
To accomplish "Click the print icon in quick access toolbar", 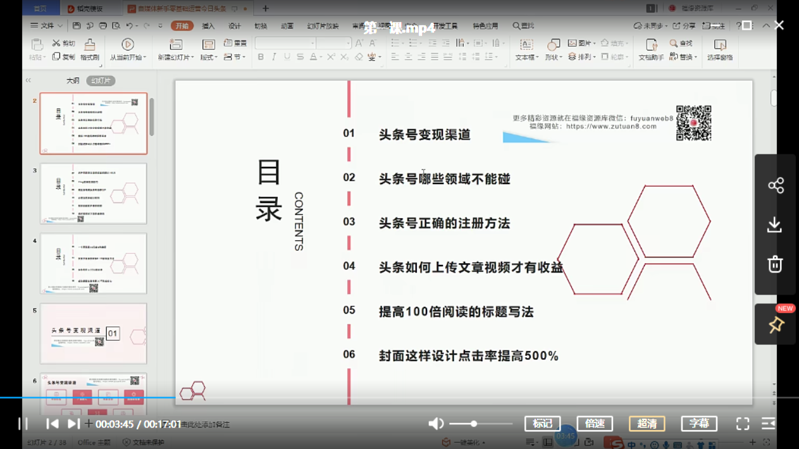I will pos(102,26).
